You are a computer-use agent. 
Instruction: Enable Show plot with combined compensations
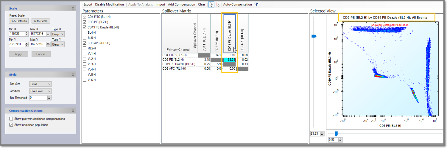coord(11,119)
